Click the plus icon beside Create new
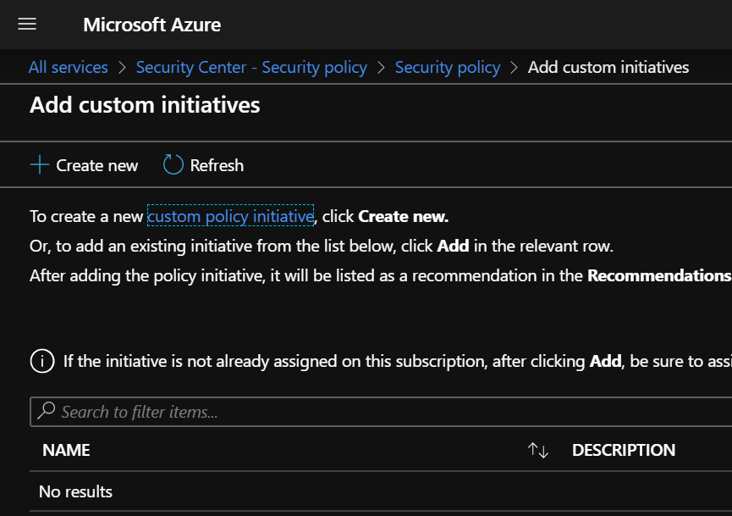This screenshot has width=732, height=516. point(40,165)
